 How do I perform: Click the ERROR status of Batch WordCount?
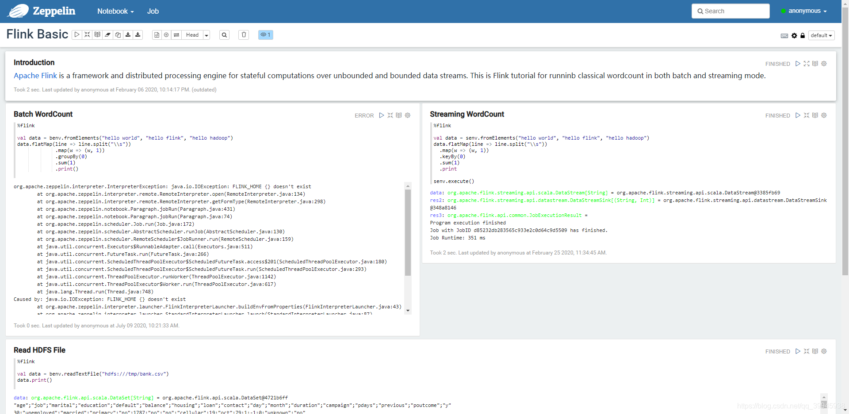pyautogui.click(x=364, y=116)
